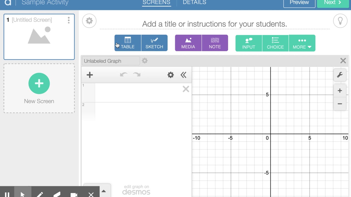
Task: Create a New Screen
Action: click(39, 88)
